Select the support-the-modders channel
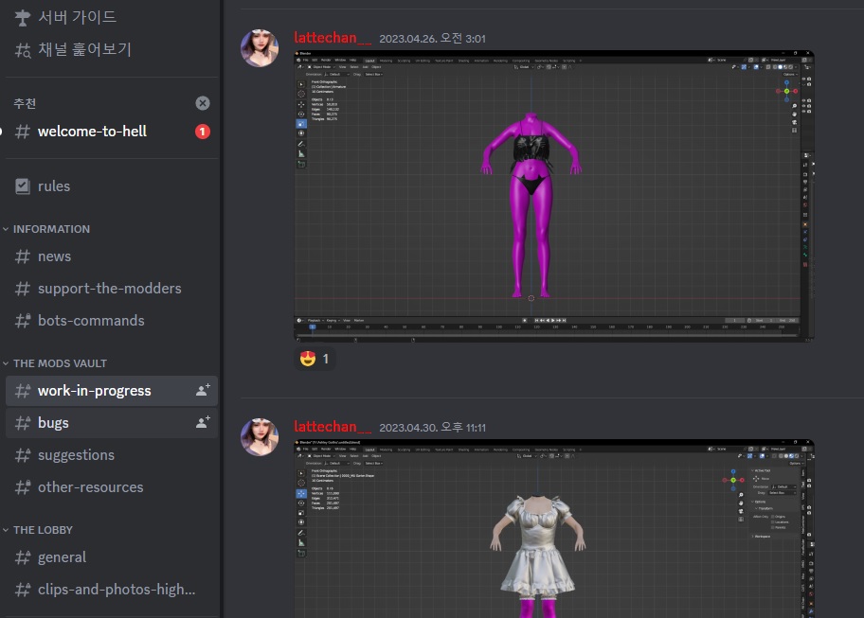 coord(109,289)
